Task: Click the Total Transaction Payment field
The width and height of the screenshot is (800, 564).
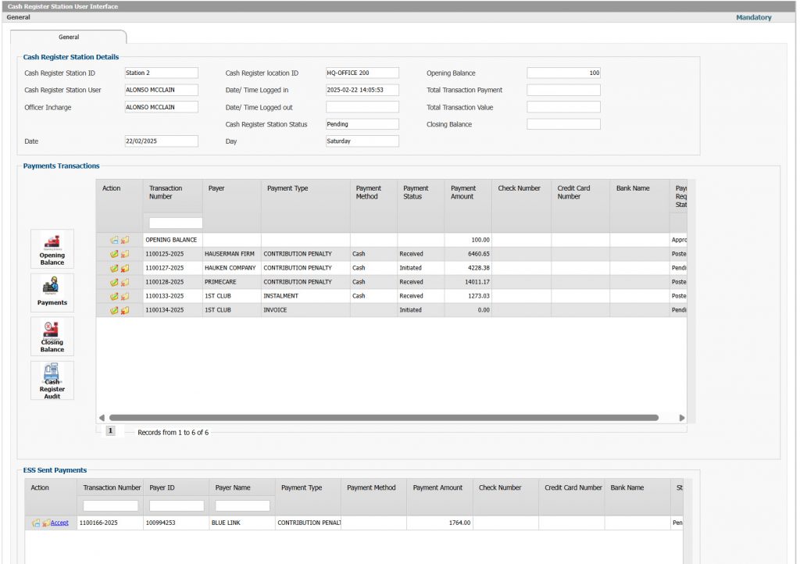Action: pyautogui.click(x=564, y=90)
